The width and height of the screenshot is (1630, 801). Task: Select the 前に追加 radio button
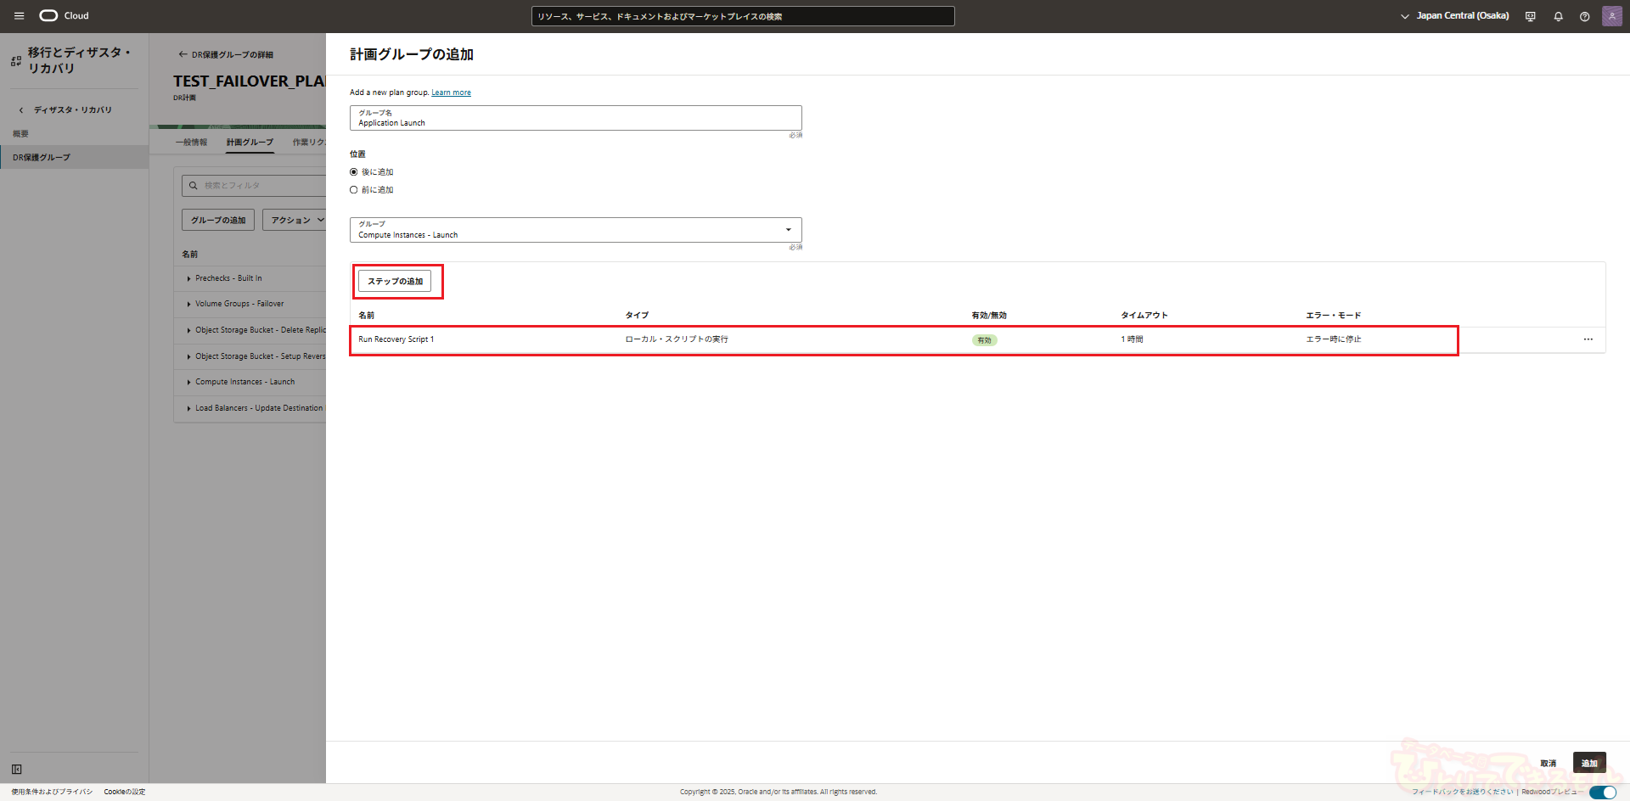pyautogui.click(x=354, y=190)
